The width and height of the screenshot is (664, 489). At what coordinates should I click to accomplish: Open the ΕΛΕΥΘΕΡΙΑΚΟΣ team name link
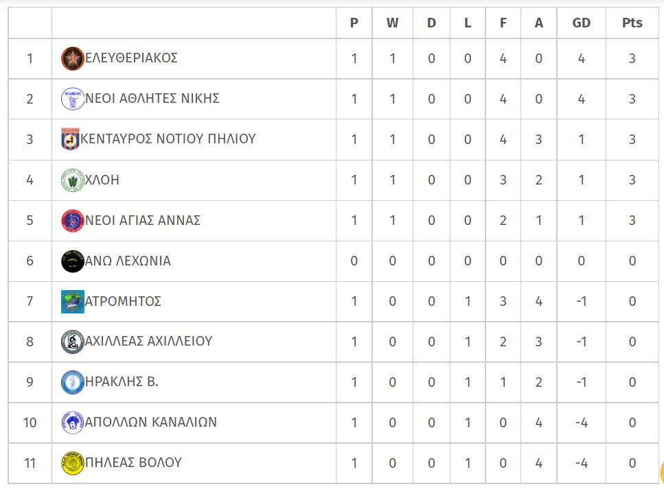[x=131, y=58]
